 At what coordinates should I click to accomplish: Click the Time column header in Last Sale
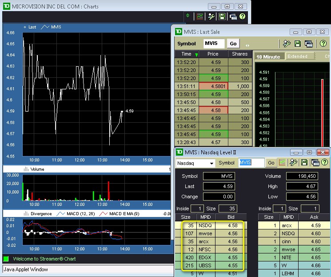coord(187,54)
